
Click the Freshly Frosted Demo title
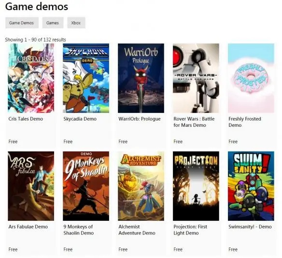(245, 122)
